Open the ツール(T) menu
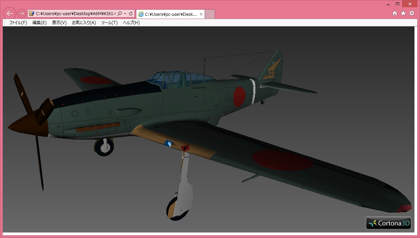This screenshot has height=238, width=420. 109,23
